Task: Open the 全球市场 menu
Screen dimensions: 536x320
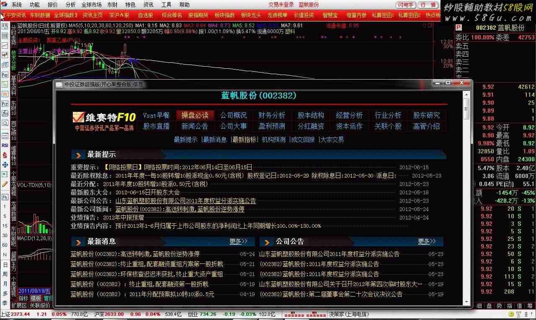Action: pyautogui.click(x=91, y=5)
